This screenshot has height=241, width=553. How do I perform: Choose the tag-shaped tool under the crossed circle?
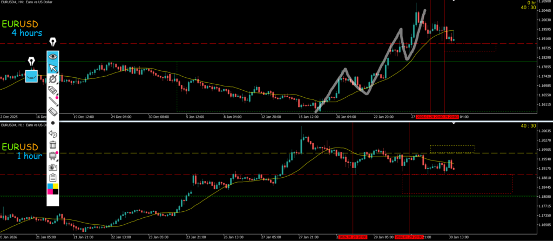click(x=53, y=90)
